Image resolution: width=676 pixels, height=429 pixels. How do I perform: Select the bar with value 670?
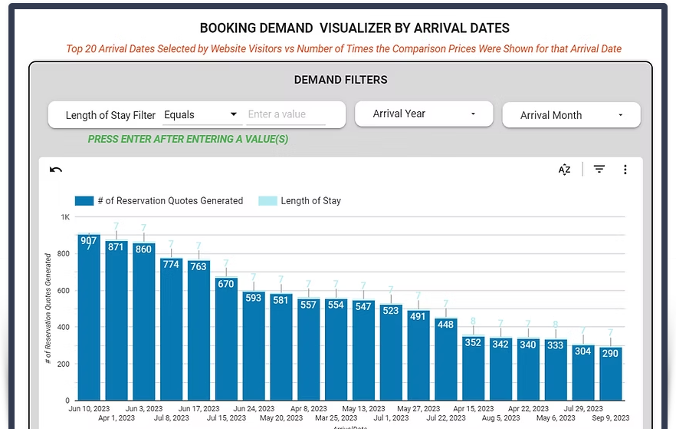[x=226, y=338]
